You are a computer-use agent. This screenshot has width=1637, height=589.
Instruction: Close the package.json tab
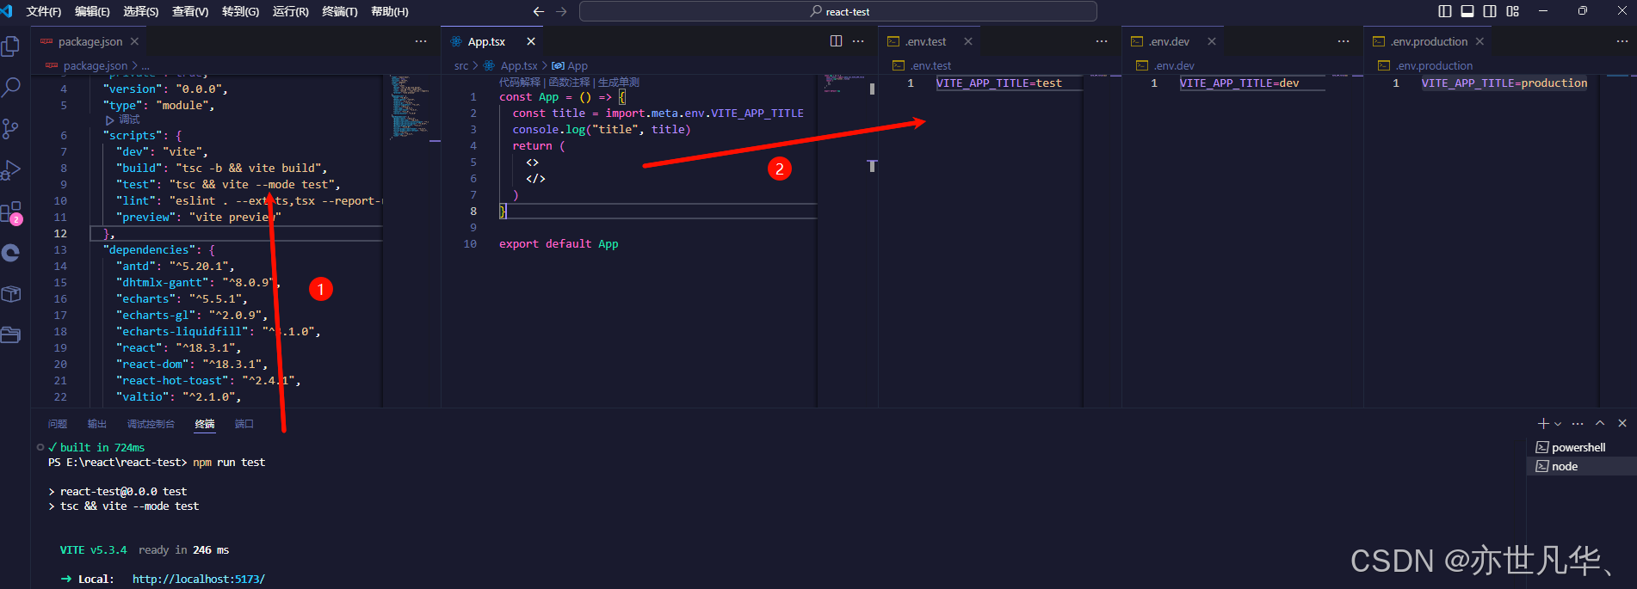click(x=134, y=41)
